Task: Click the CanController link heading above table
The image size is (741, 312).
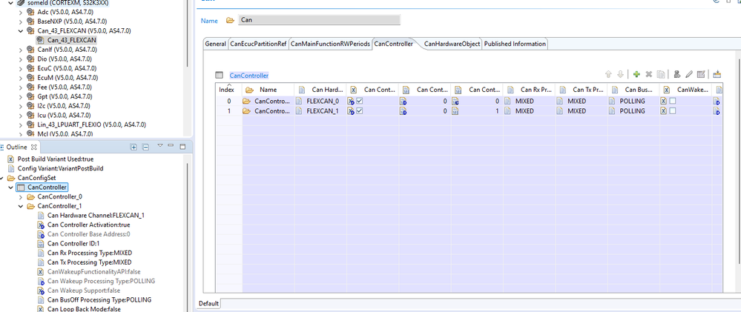Action: (x=249, y=76)
